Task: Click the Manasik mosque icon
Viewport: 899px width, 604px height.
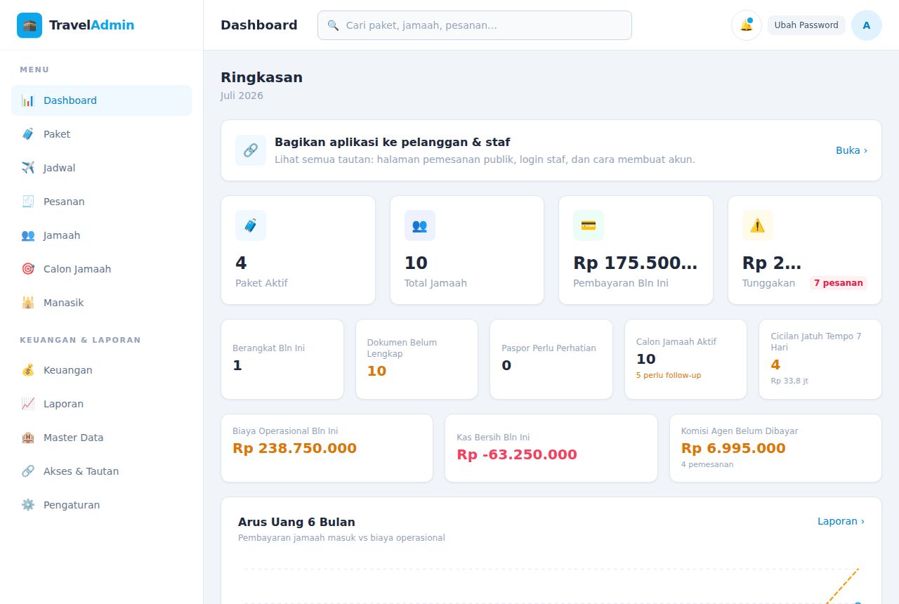Action: [28, 303]
